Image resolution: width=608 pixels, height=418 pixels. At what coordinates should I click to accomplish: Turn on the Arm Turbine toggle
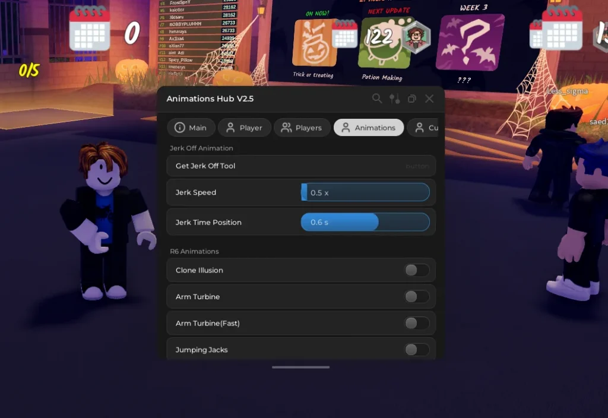click(416, 297)
